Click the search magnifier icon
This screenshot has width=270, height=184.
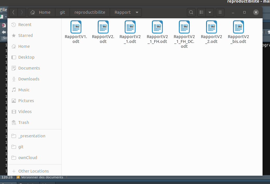pyautogui.click(x=191, y=12)
